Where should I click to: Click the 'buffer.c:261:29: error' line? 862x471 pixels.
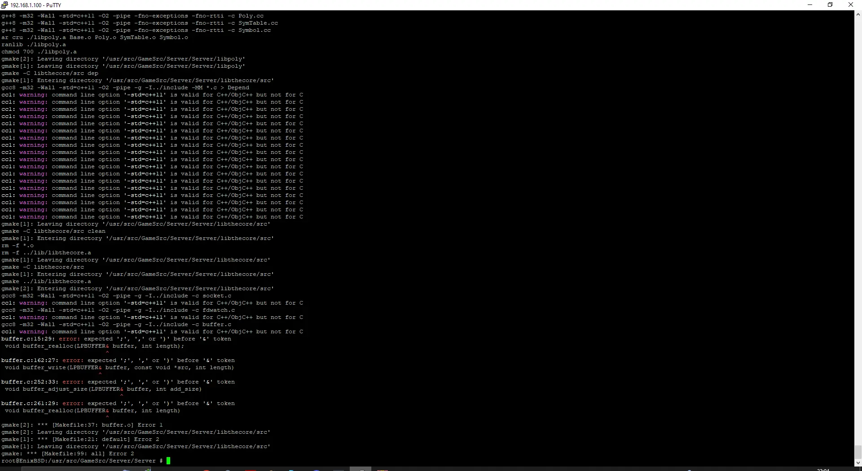(x=118, y=403)
